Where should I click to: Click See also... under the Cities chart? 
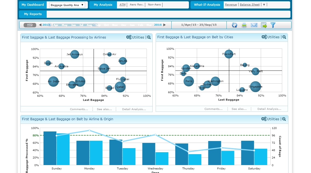pos(239,109)
